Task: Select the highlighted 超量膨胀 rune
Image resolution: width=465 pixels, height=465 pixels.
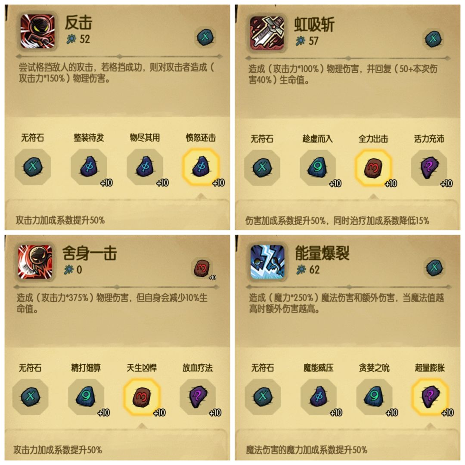Action: (430, 397)
